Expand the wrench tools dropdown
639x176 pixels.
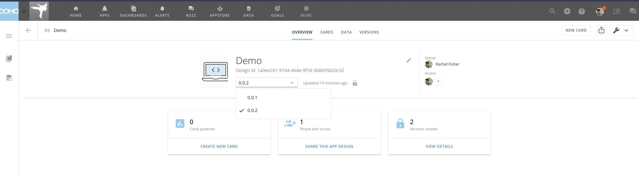tap(621, 30)
